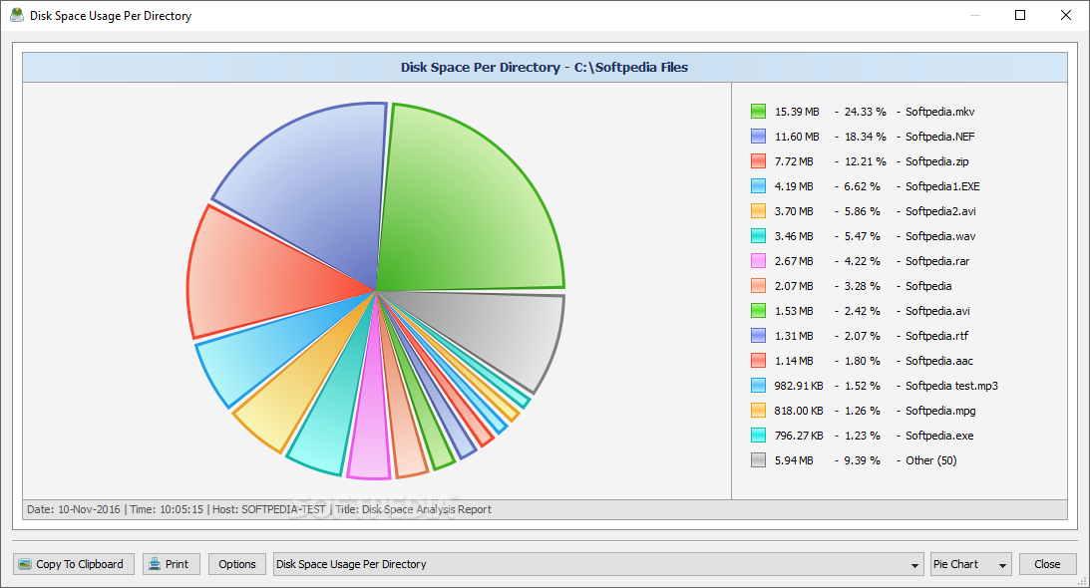Maximize the Disk Space Usage window
Viewport: 1090px width, 588px height.
coord(1020,15)
